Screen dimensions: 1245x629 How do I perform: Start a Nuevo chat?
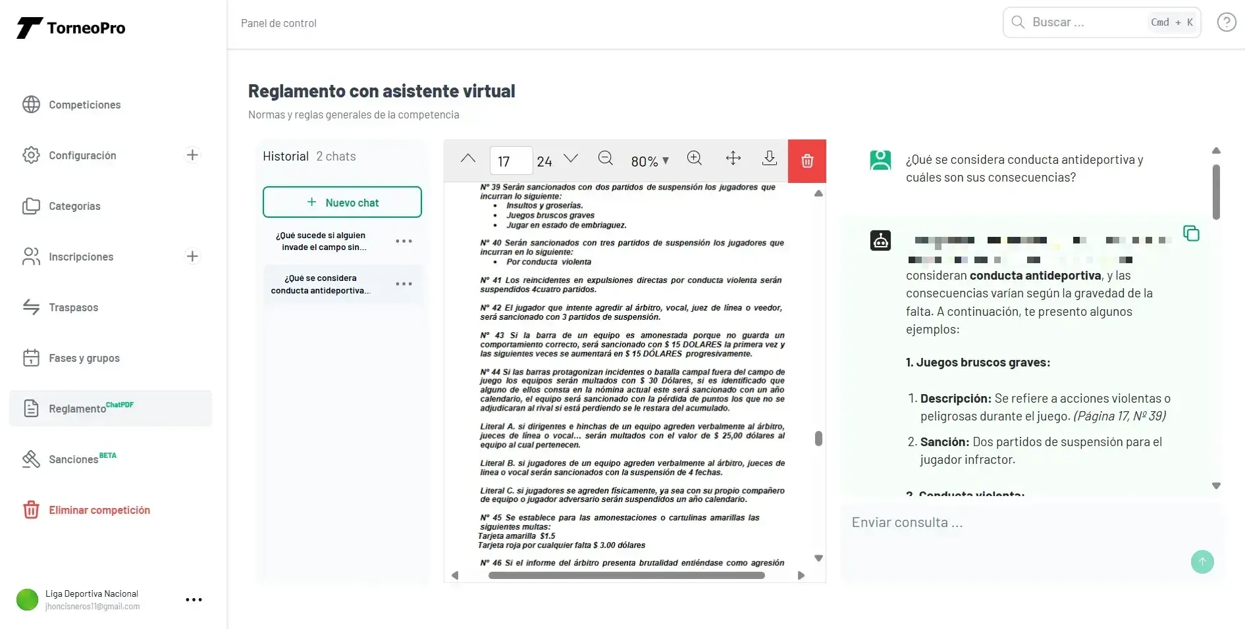pos(342,202)
